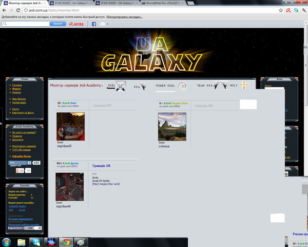Switch to Chrome in the taskbar
Image resolution: width=308 pixels, height=247 pixels.
tap(66, 242)
